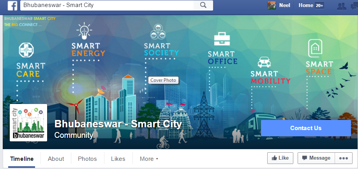The height and width of the screenshot is (169, 358).
Task: Click the Message button with chat icon
Action: click(316, 158)
